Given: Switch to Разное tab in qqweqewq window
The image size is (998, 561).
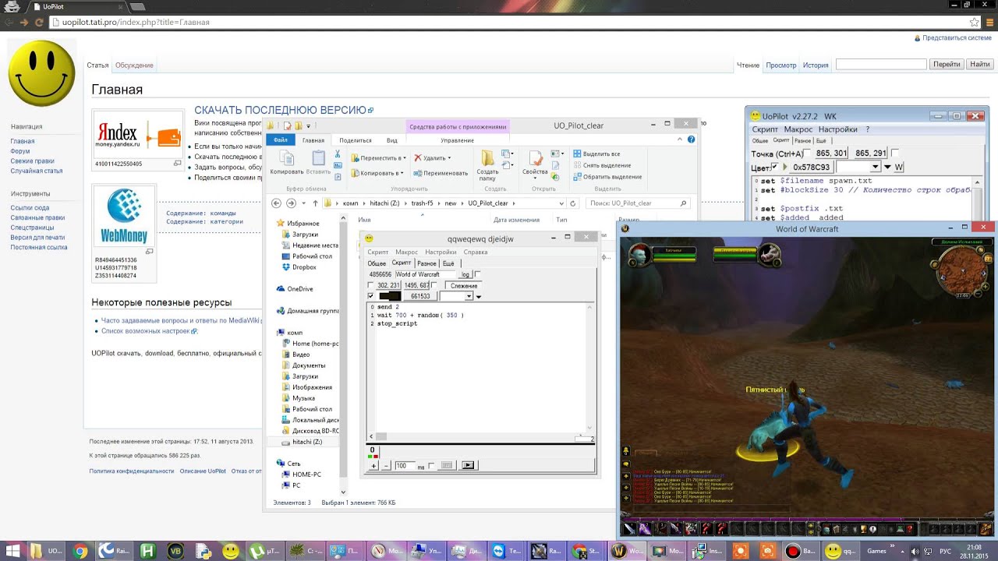Looking at the screenshot, I should tap(426, 263).
